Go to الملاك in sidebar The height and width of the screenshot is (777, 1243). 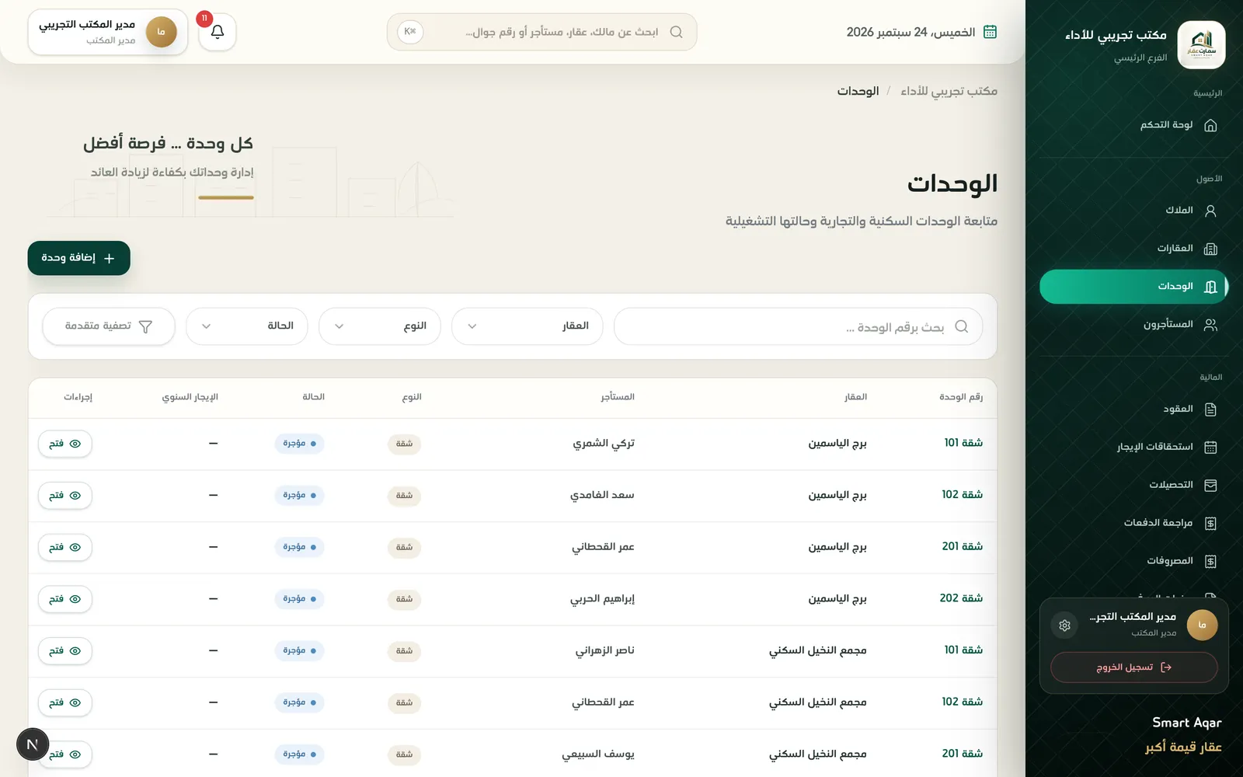tap(1133, 211)
